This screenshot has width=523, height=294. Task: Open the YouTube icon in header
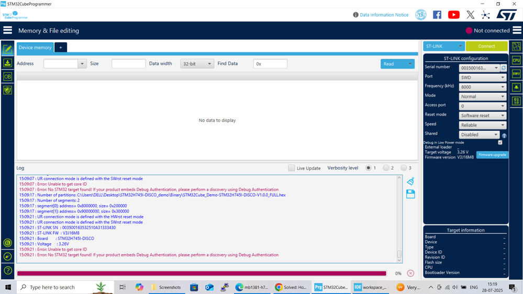click(x=453, y=15)
